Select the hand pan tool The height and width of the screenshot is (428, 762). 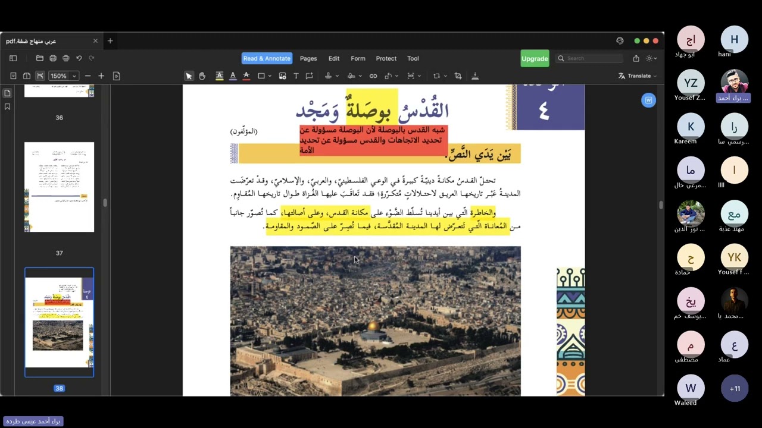202,76
